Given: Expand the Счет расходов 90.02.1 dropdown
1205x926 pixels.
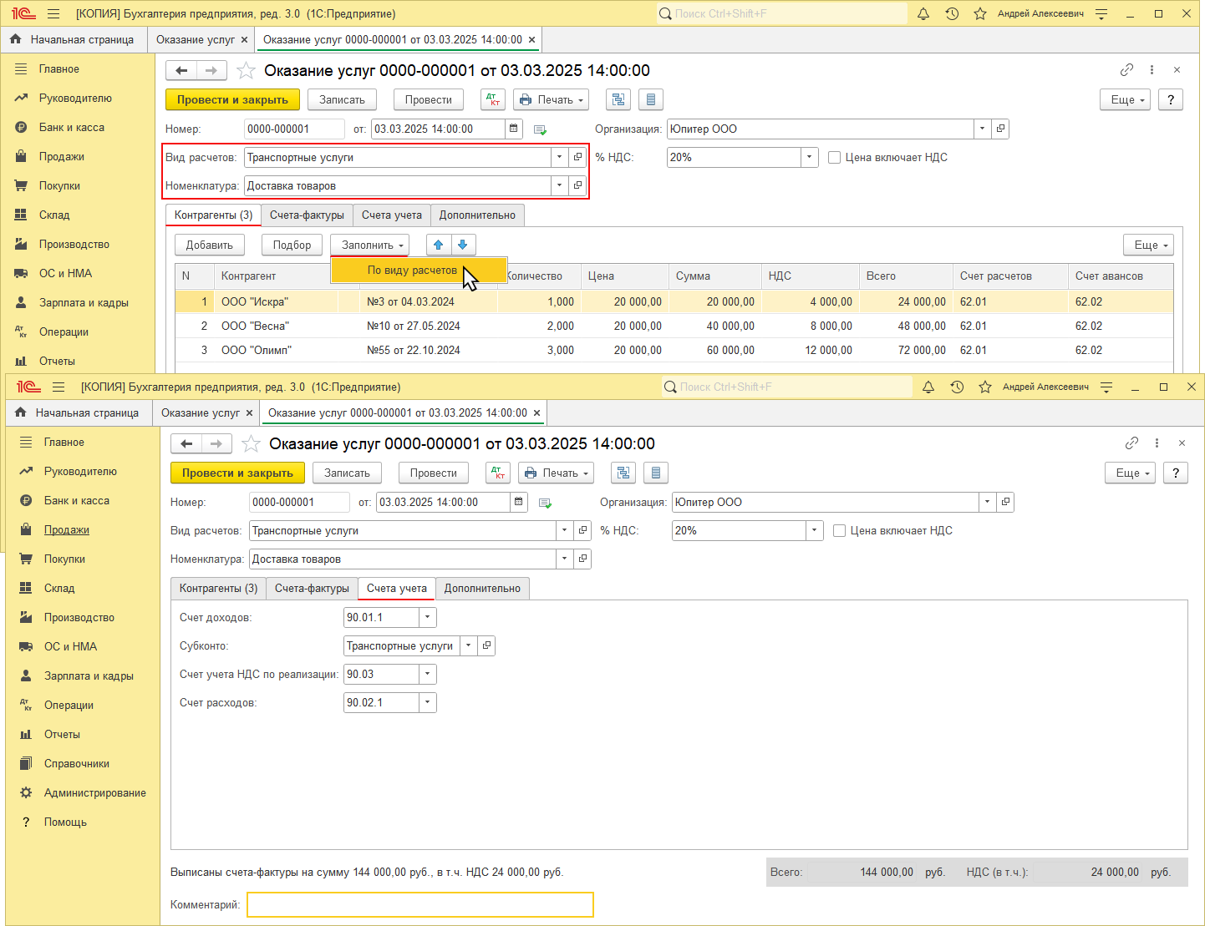Looking at the screenshot, I should pos(427,702).
